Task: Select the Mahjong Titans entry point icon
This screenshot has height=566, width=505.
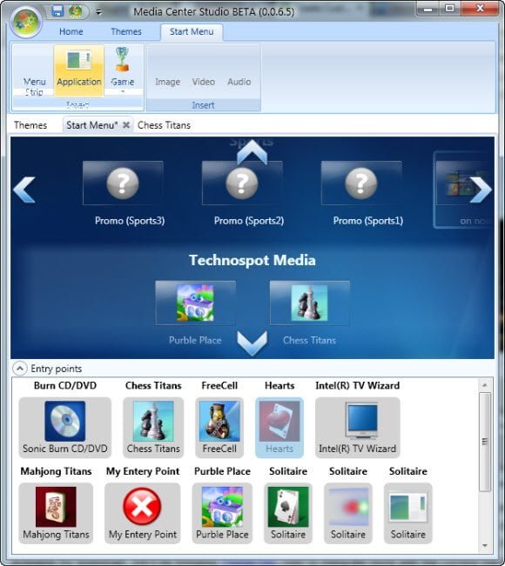Action: (56, 506)
